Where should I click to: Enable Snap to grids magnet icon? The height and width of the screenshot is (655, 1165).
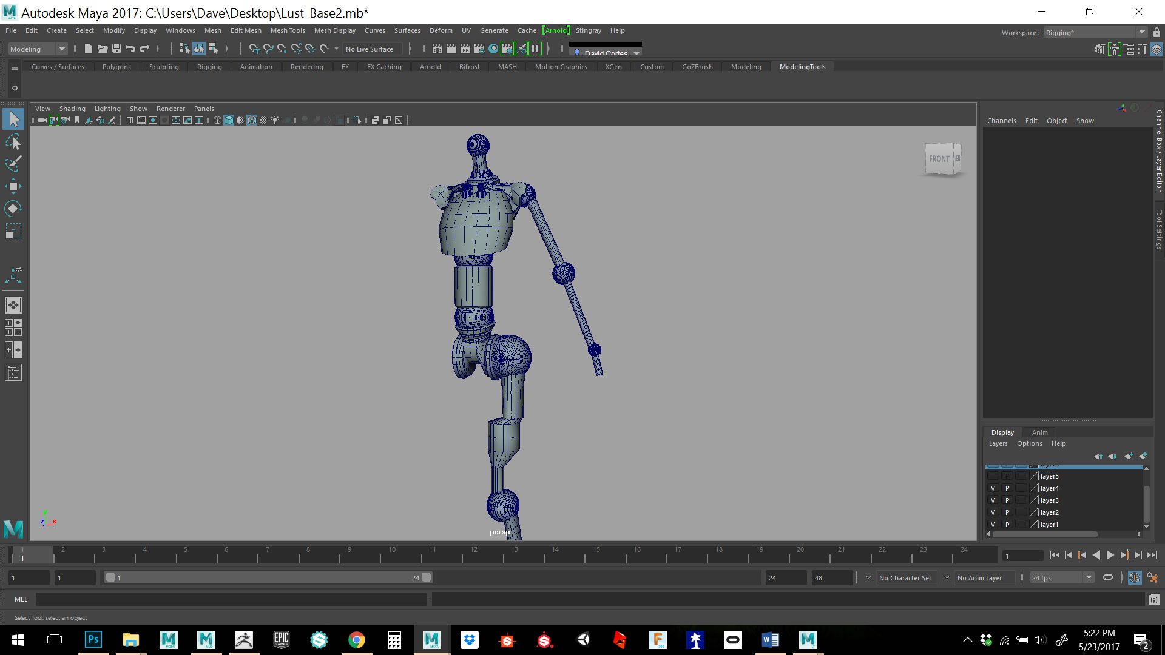click(254, 49)
